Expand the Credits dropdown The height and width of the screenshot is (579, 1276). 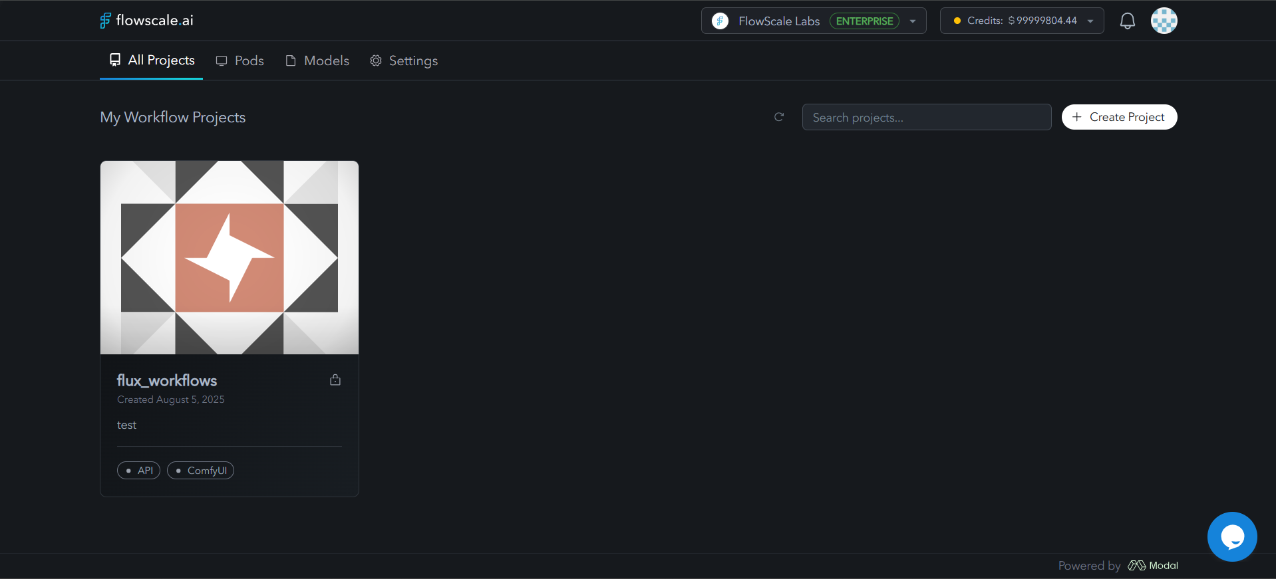(x=1090, y=21)
